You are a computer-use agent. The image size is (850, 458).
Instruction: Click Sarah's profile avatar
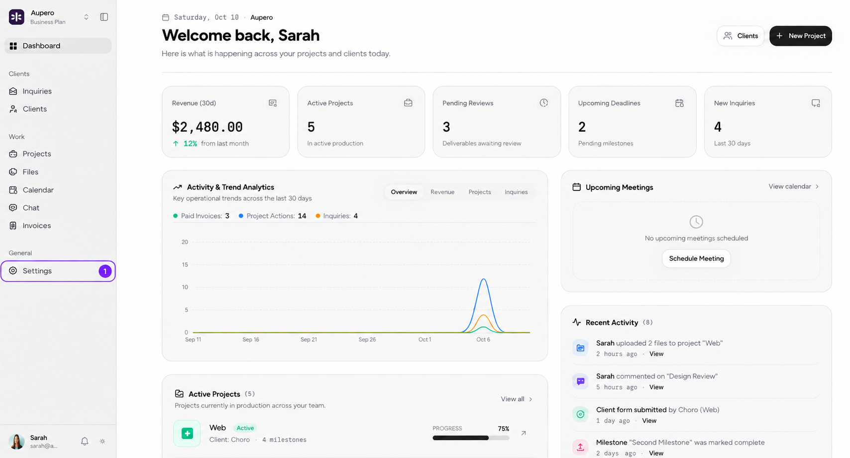(17, 441)
